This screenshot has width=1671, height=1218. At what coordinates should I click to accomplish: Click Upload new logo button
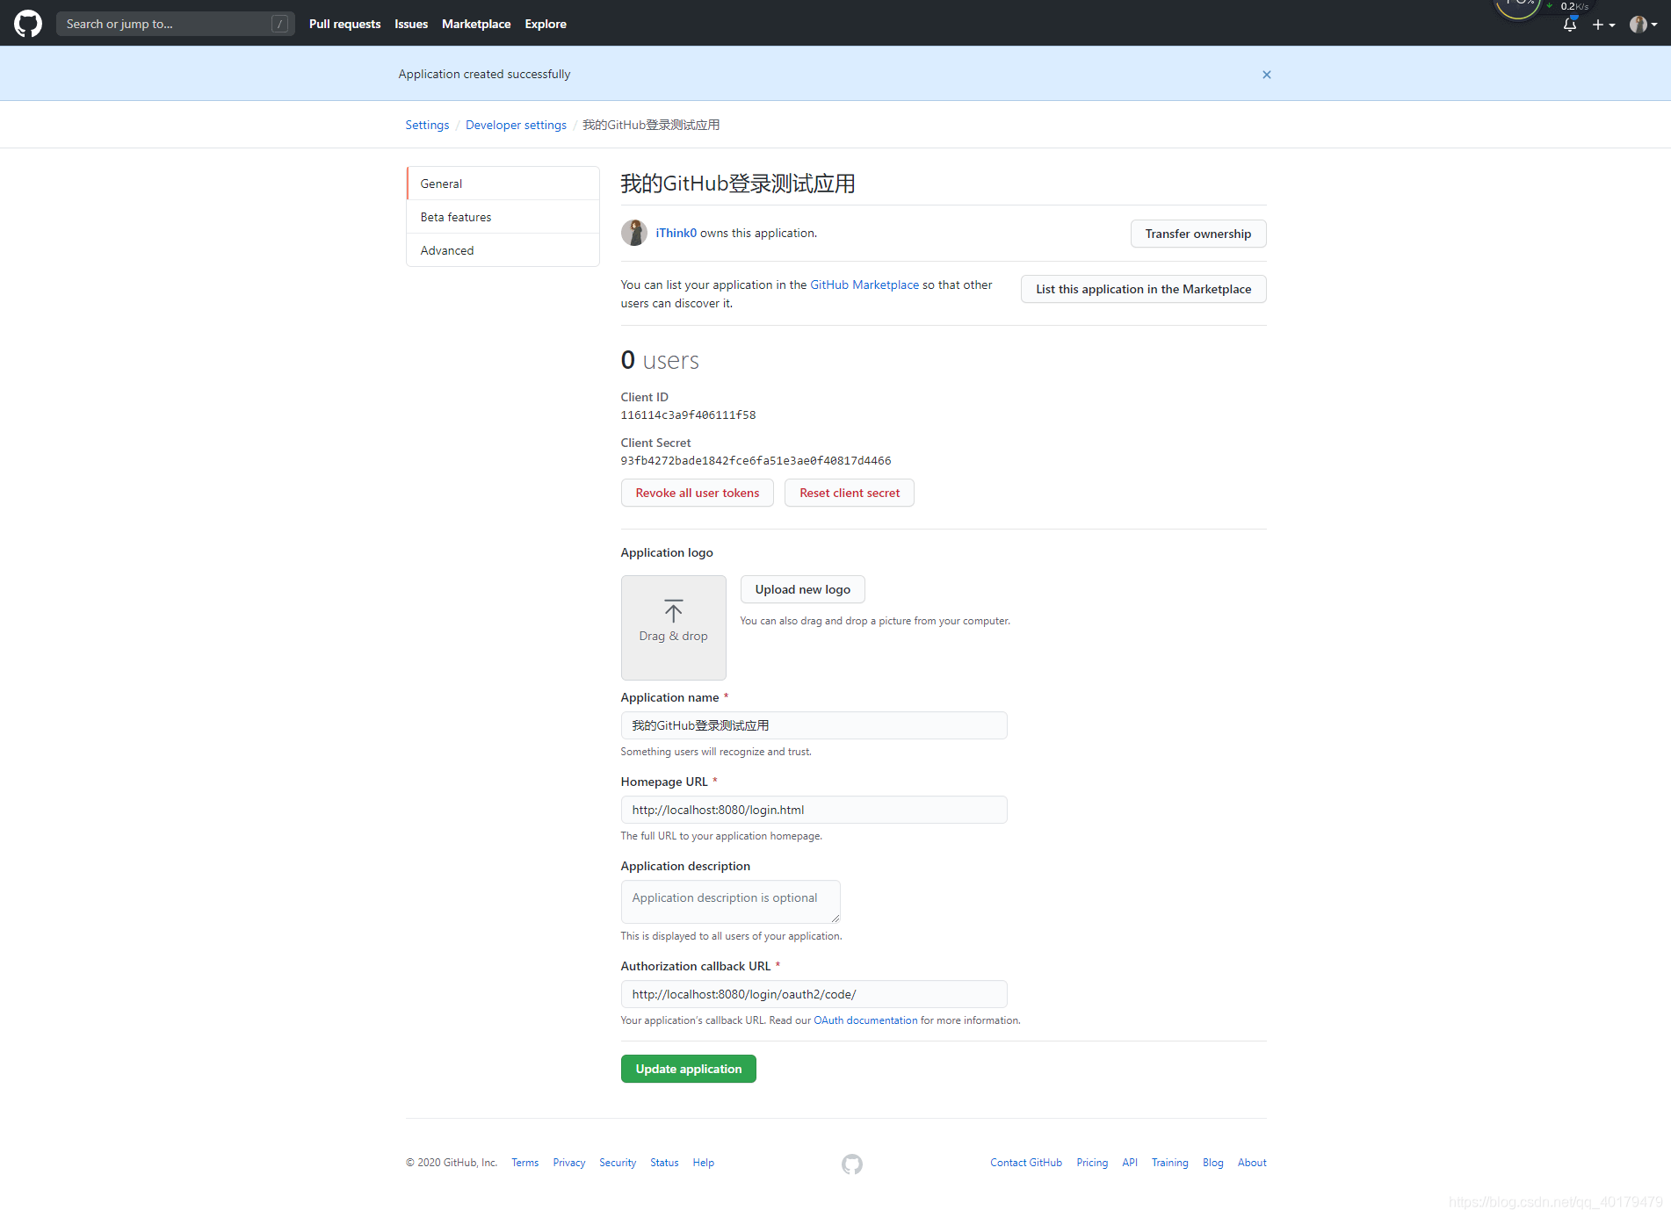pos(803,589)
